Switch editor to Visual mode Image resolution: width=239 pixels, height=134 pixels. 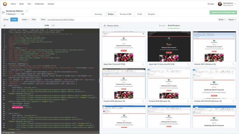coord(6,20)
